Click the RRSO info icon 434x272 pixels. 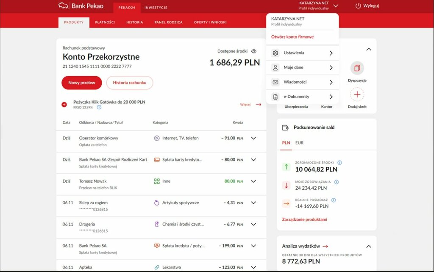[x=99, y=108]
